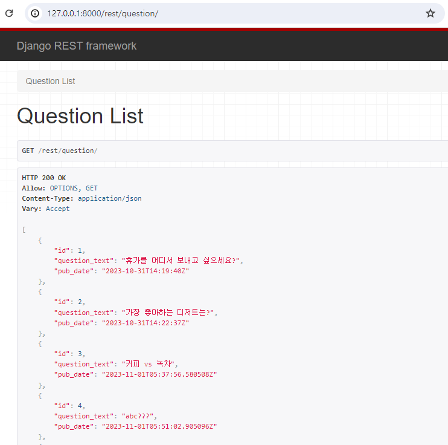Open site information icon in address bar
The width and height of the screenshot is (448, 445).
pos(35,13)
